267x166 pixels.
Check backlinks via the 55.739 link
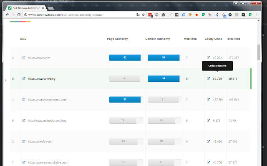(217, 78)
